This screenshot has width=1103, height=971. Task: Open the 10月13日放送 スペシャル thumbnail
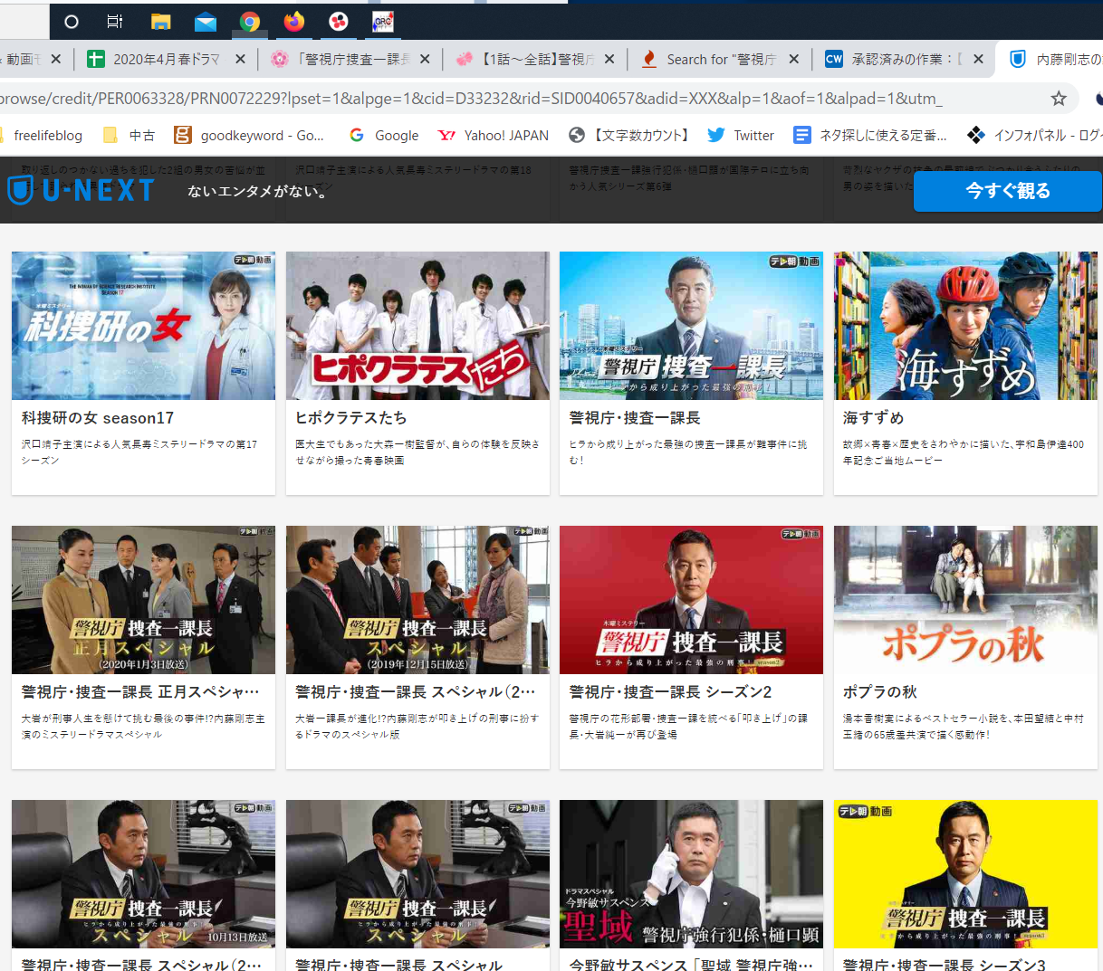coord(143,874)
